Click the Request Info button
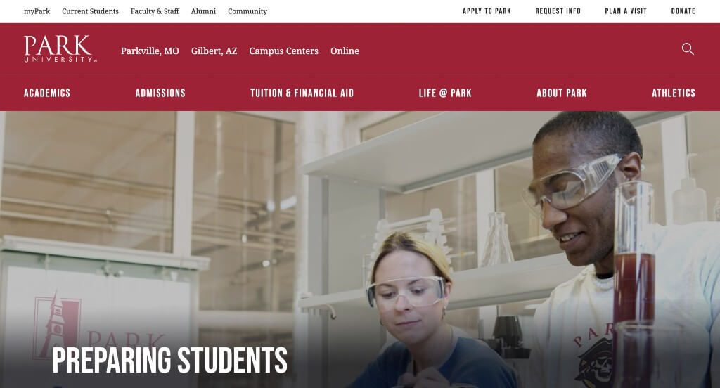This screenshot has height=388, width=720. [x=558, y=11]
